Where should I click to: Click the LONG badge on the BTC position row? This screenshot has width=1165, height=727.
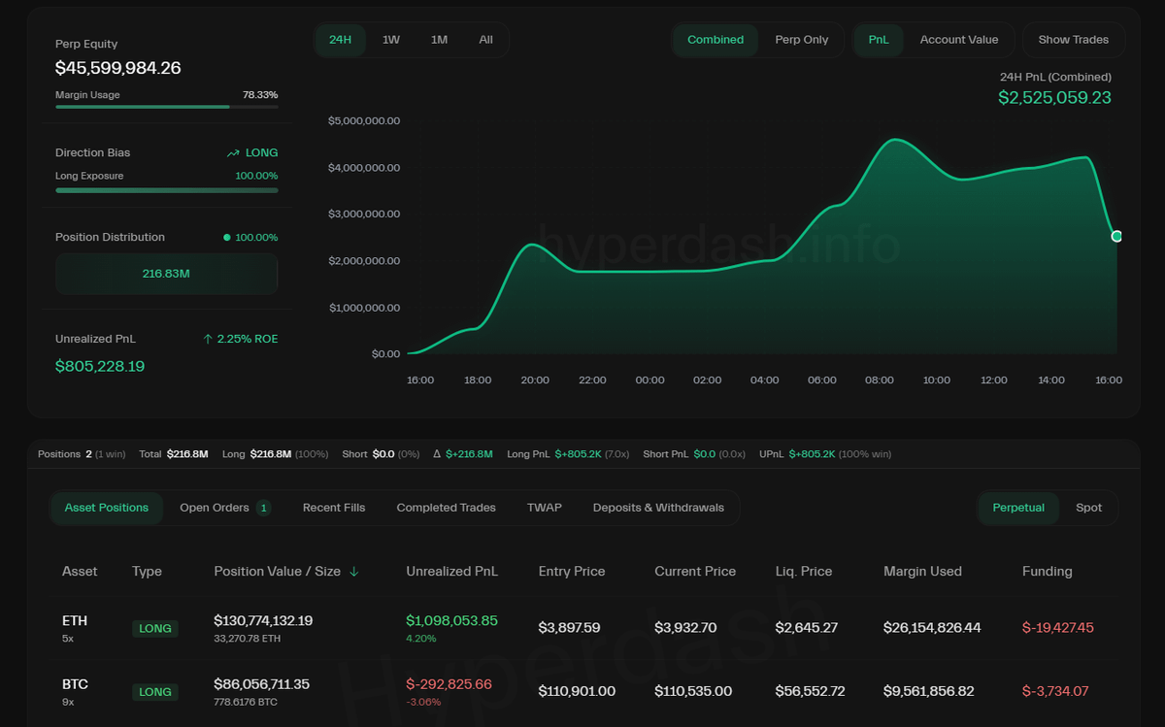pyautogui.click(x=155, y=691)
